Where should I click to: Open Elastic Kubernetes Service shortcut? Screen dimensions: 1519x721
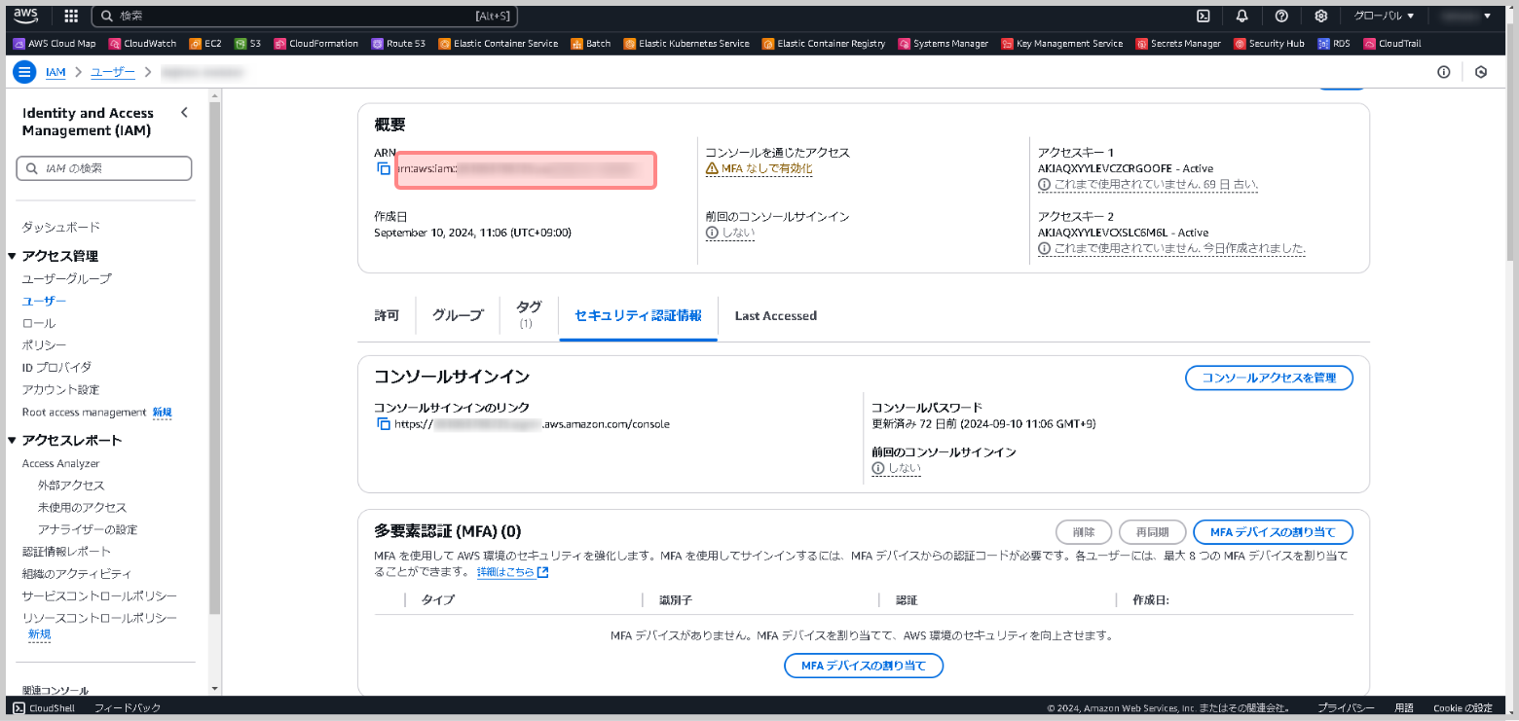click(686, 43)
